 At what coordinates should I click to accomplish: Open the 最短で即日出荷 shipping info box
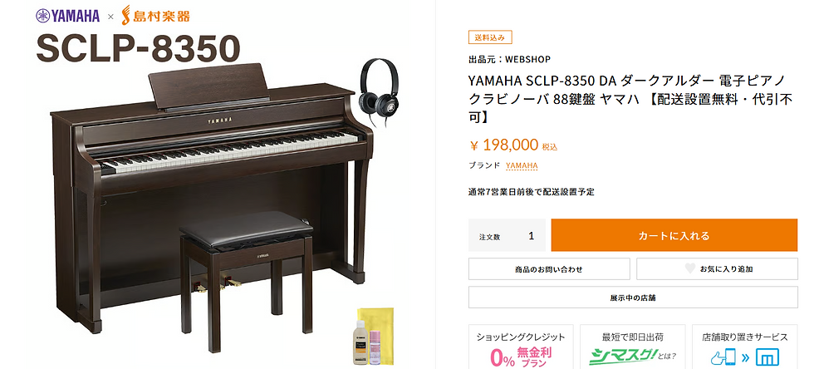pos(632,347)
